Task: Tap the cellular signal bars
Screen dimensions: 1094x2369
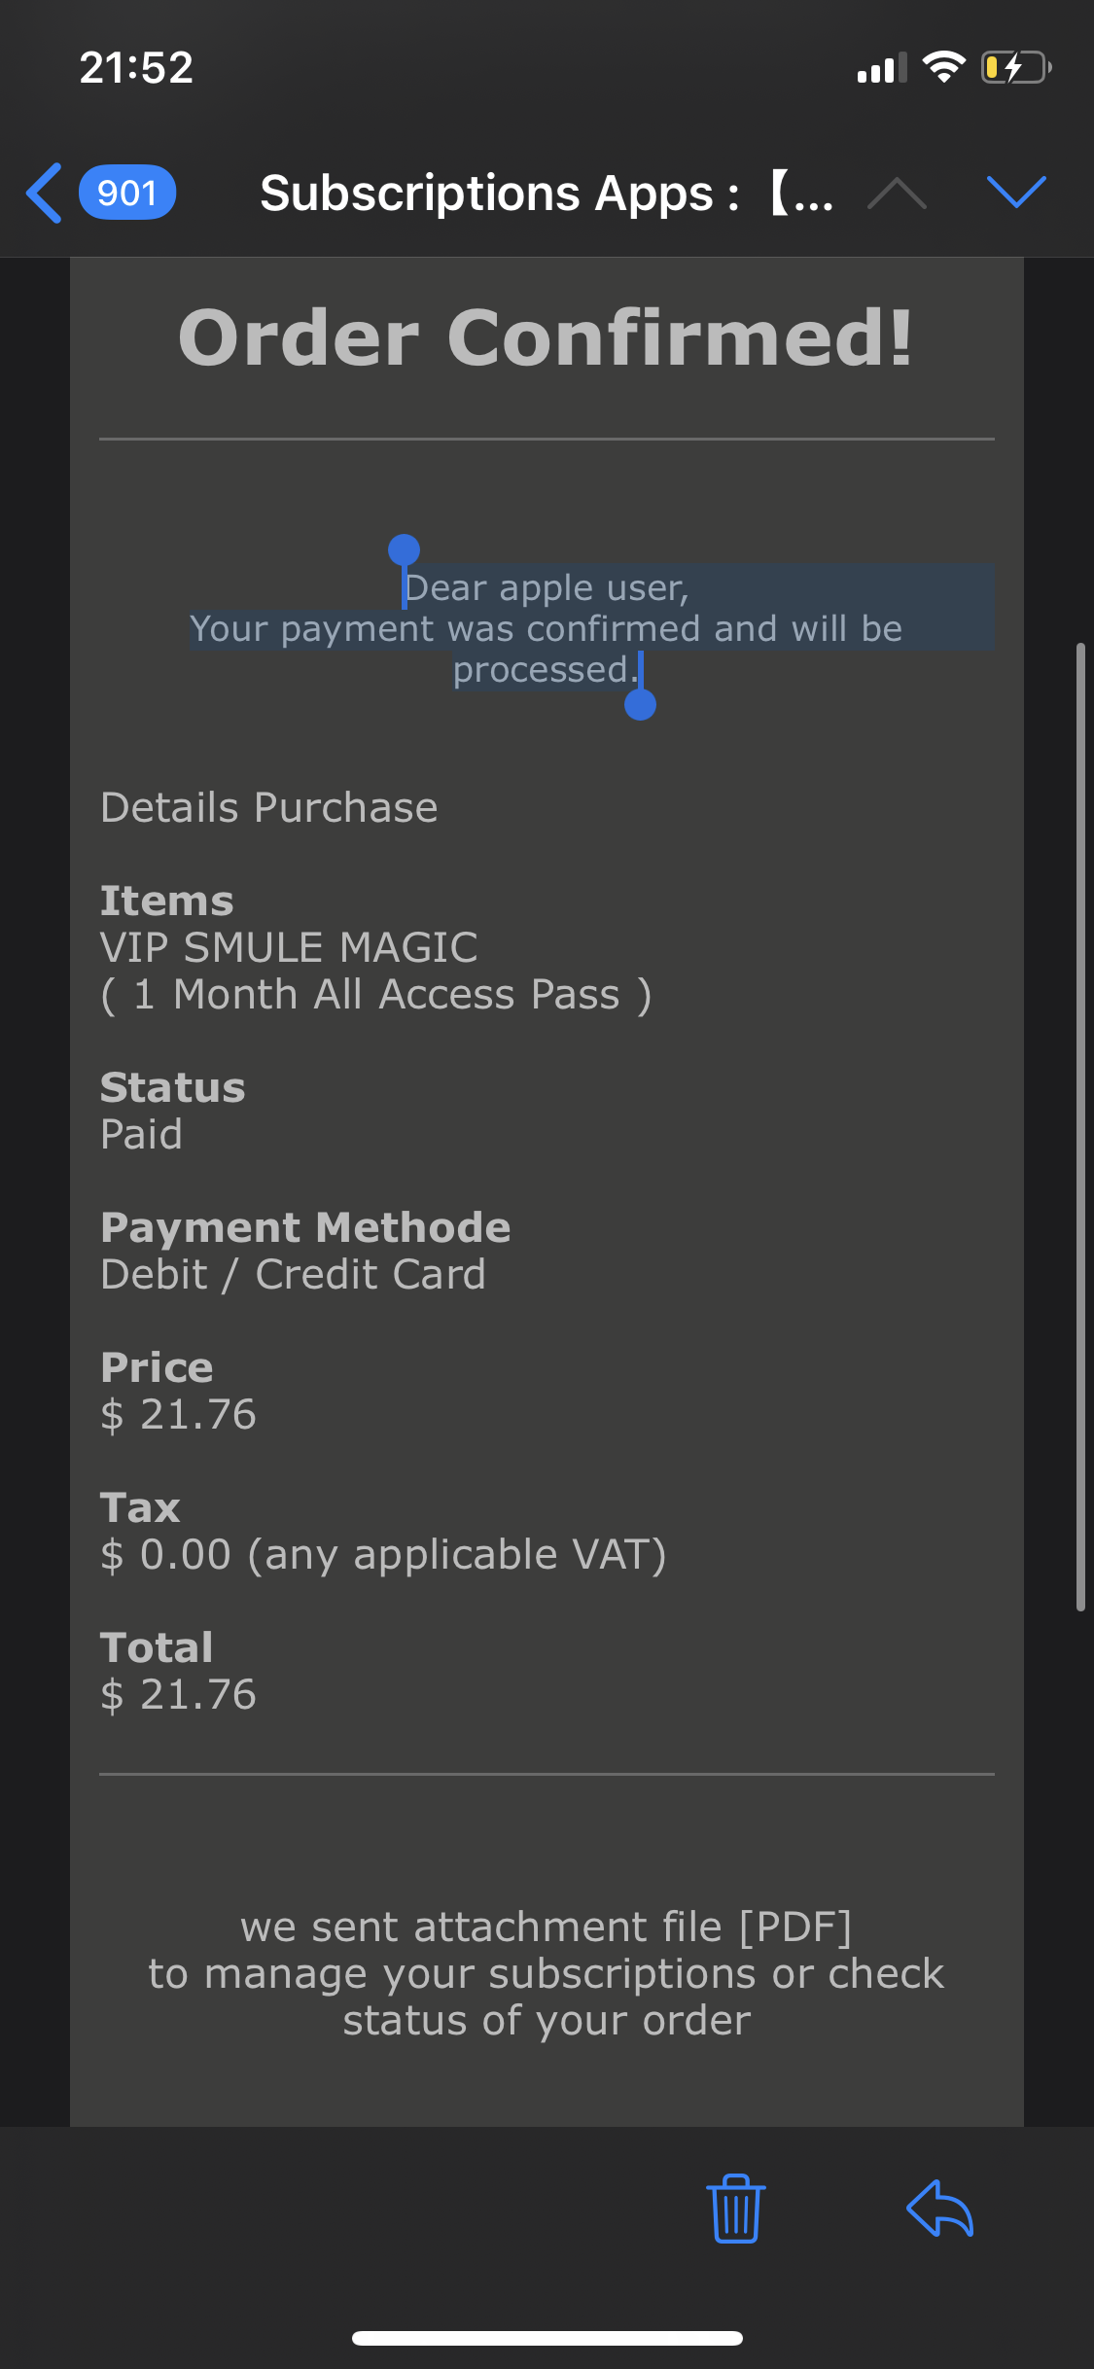Action: coord(881,68)
